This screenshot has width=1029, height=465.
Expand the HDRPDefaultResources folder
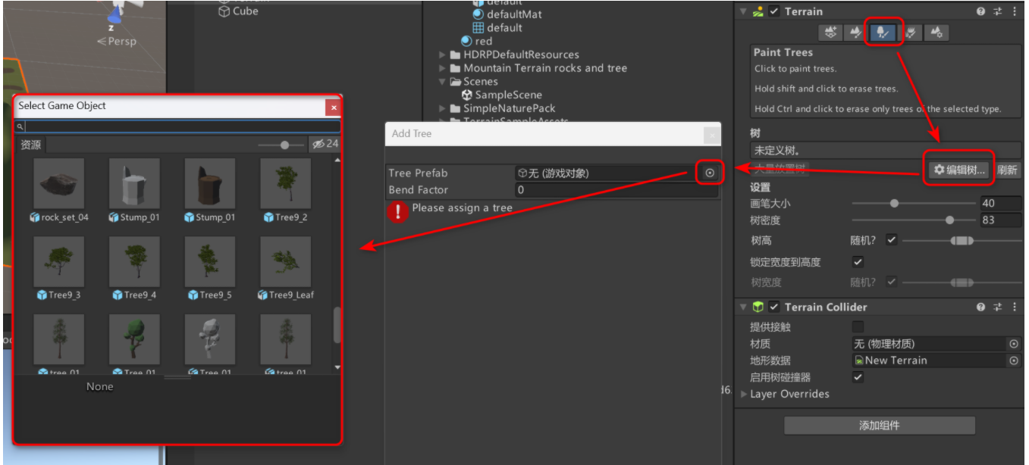coord(443,55)
